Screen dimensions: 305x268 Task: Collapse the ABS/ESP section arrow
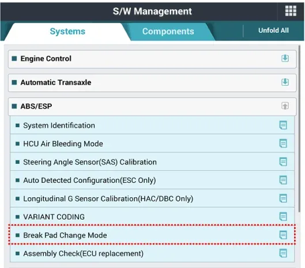click(285, 106)
